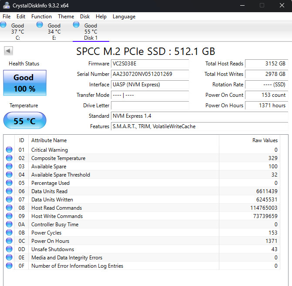292x286 pixels.
Task: Click the Interface field UASP (NVM Express)
Action: point(150,85)
